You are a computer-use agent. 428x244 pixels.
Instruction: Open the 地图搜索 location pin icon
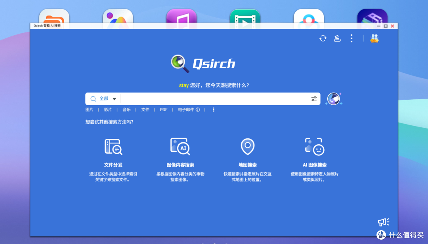(248, 146)
